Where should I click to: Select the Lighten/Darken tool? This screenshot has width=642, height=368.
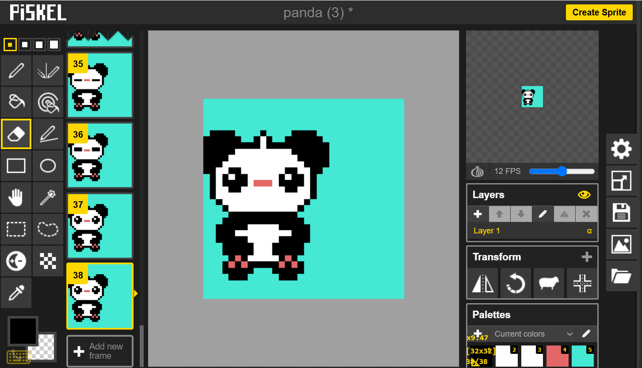[16, 261]
